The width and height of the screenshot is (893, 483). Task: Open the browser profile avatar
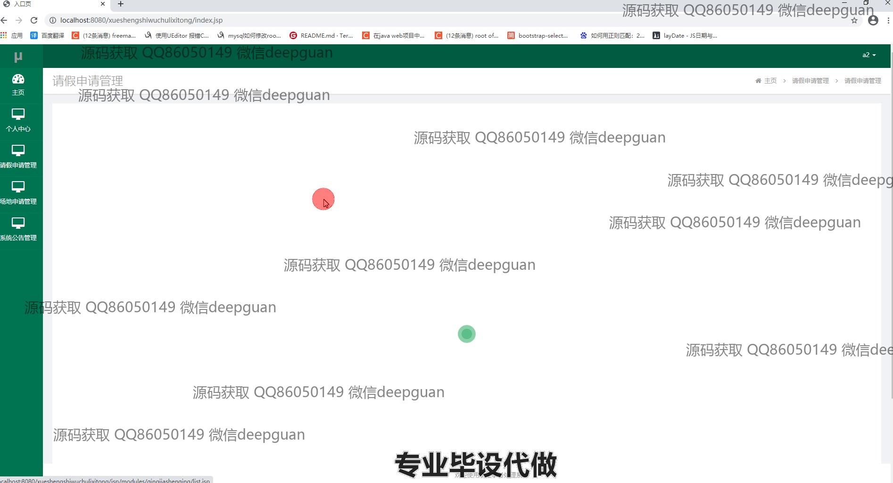coord(873,20)
